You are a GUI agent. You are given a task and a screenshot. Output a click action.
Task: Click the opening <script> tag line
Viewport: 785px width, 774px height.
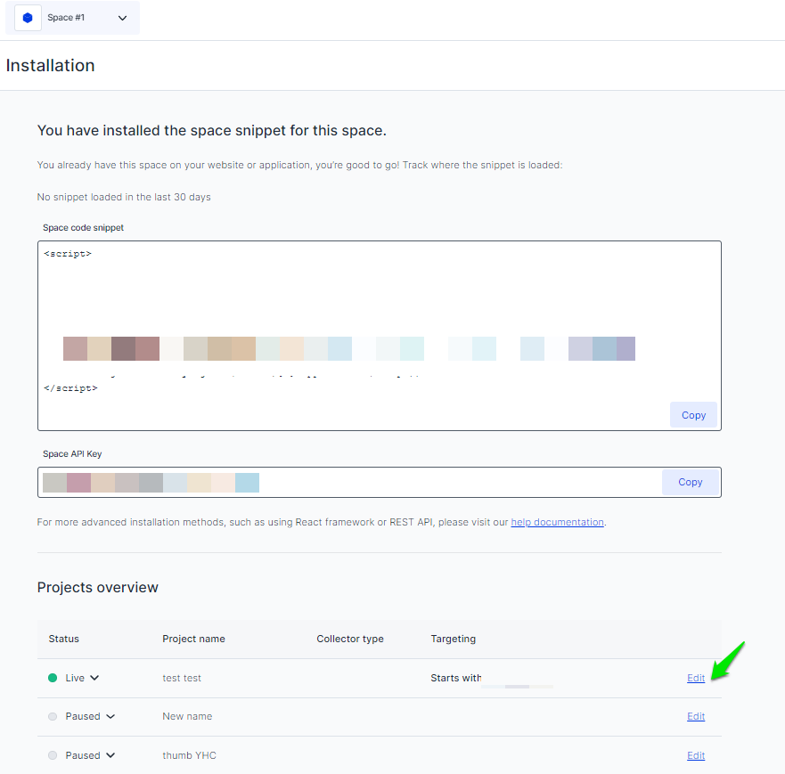coord(68,254)
